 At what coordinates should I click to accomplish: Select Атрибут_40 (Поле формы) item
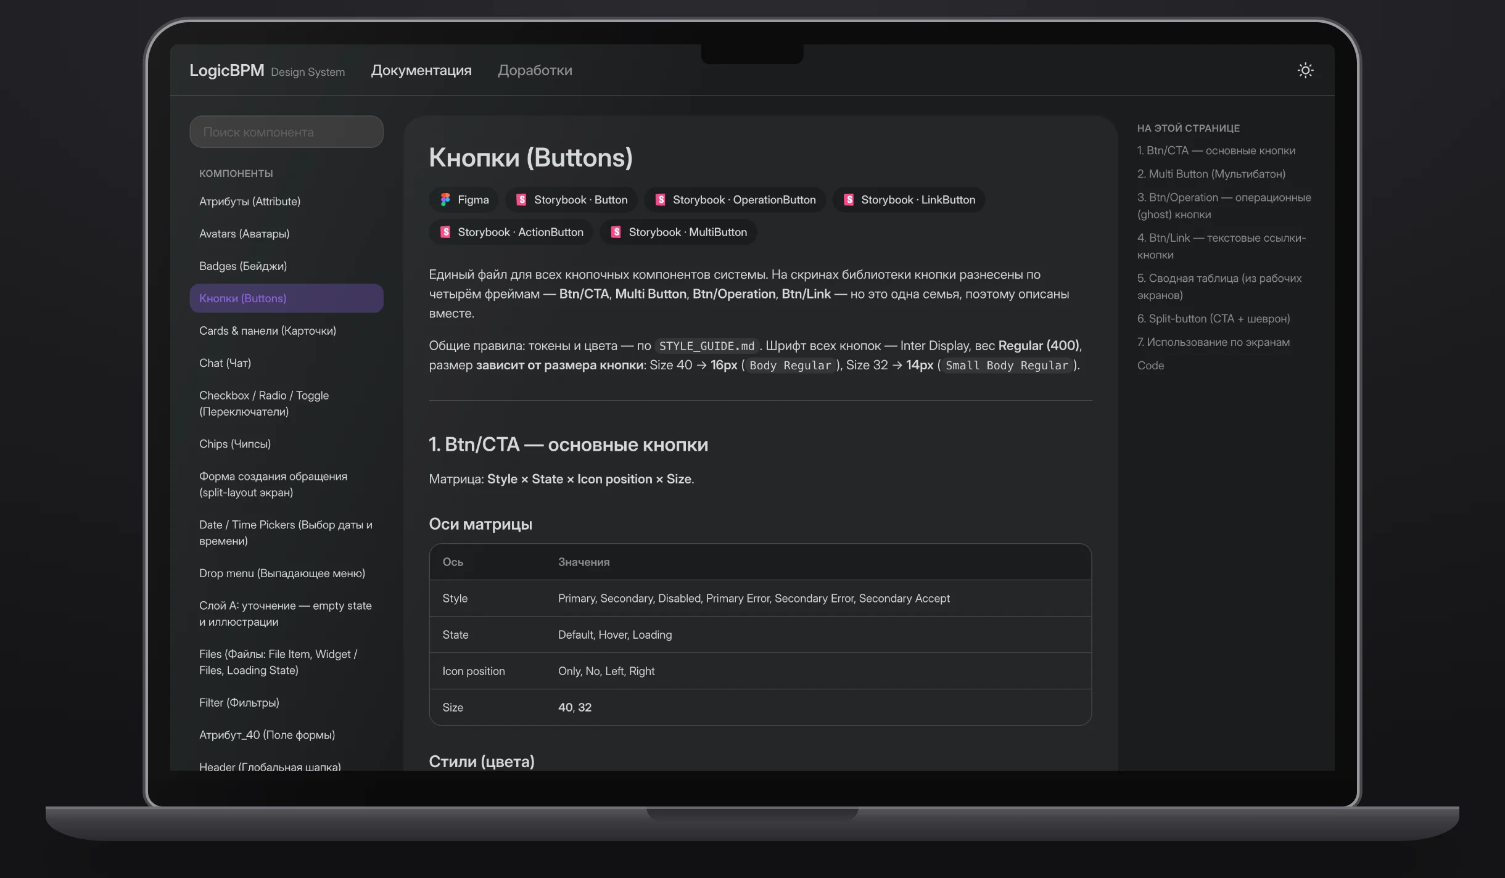point(286,735)
